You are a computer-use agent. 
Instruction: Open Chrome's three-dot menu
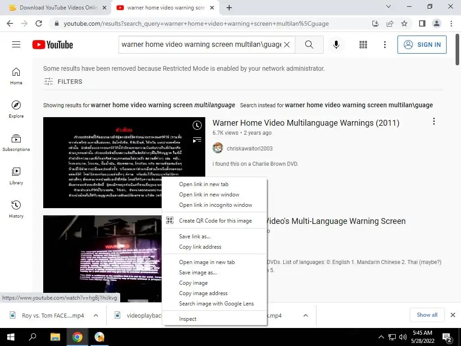pyautogui.click(x=451, y=23)
